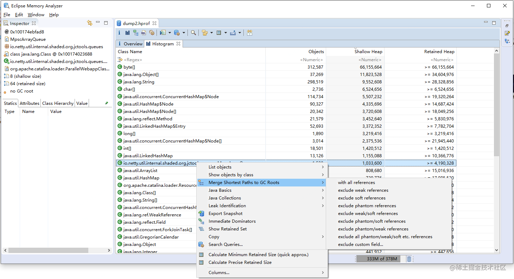
Task: Click the group result by icon
Action: click(204, 33)
